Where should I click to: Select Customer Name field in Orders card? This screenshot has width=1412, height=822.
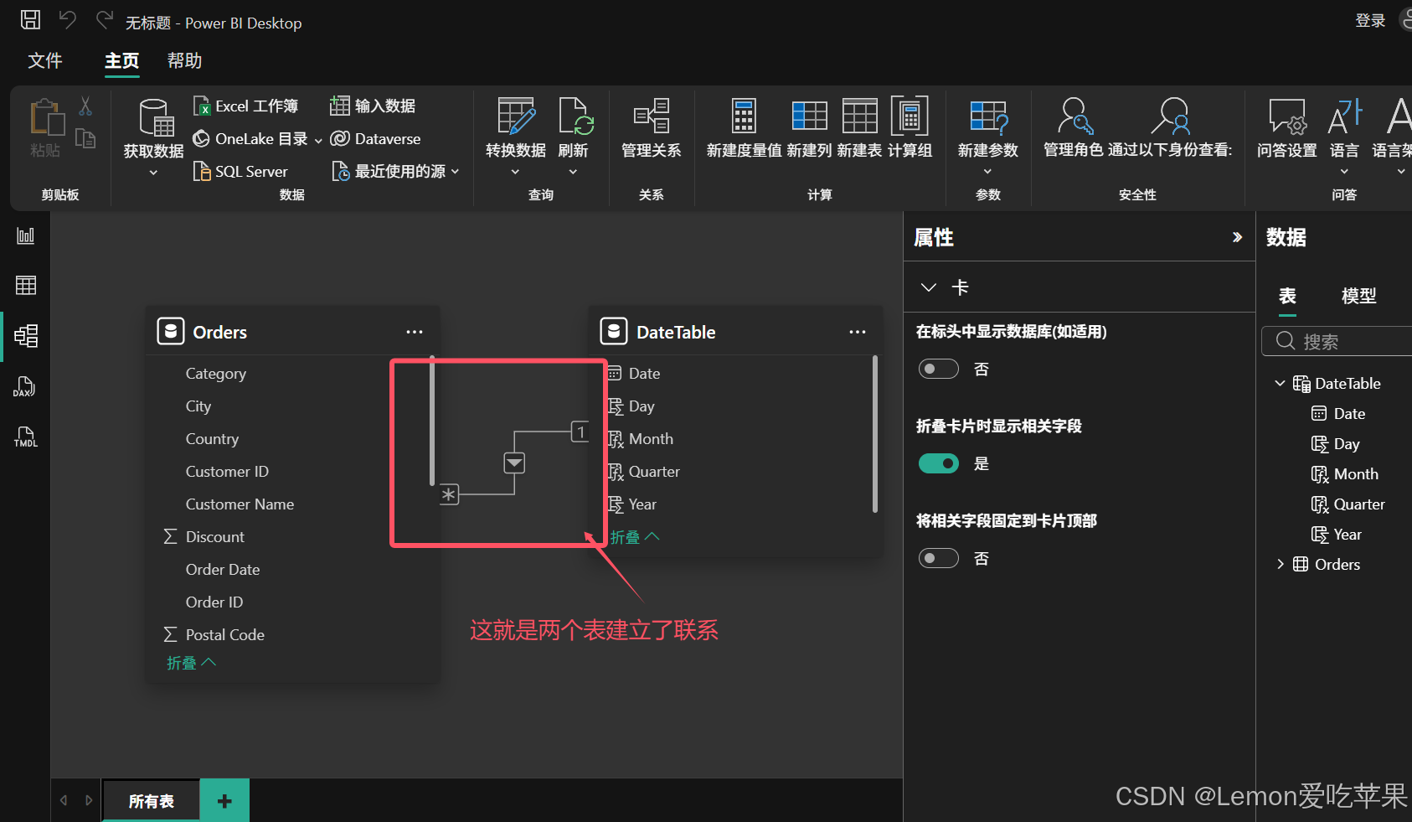(240, 504)
